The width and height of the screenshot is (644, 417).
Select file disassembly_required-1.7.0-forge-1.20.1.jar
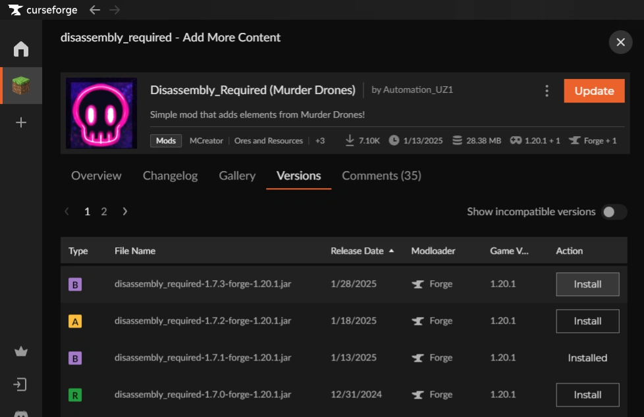point(203,395)
